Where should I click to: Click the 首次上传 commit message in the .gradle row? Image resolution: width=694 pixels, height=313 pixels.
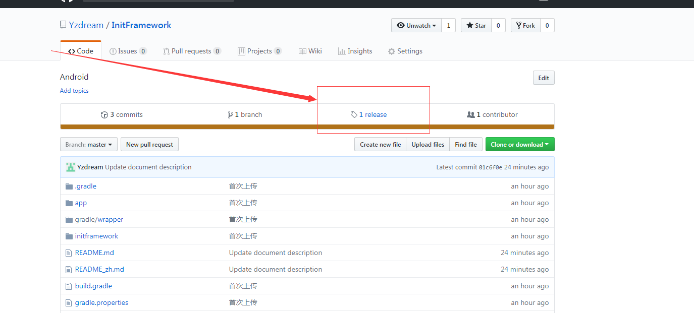pyautogui.click(x=243, y=186)
